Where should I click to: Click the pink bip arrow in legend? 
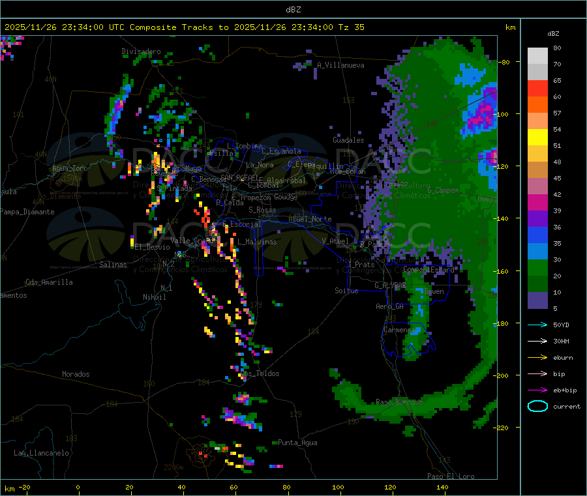[537, 373]
